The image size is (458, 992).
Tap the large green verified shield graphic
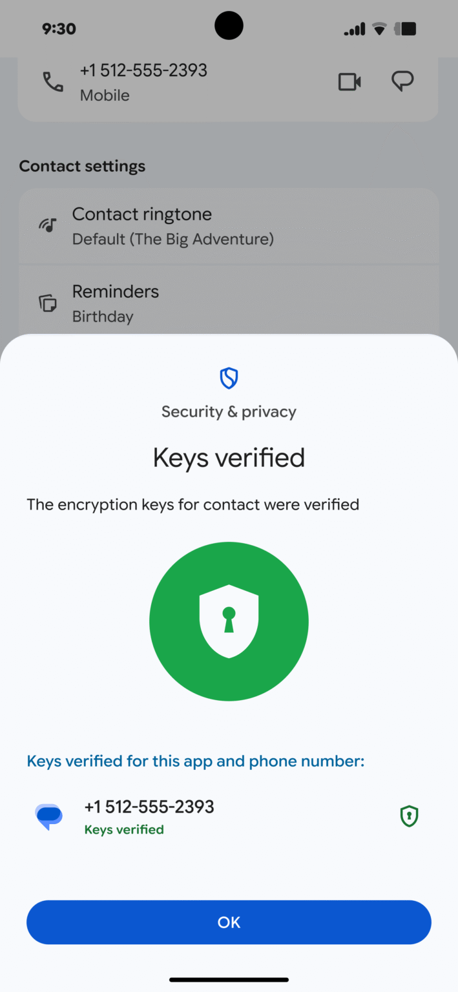pos(229,621)
